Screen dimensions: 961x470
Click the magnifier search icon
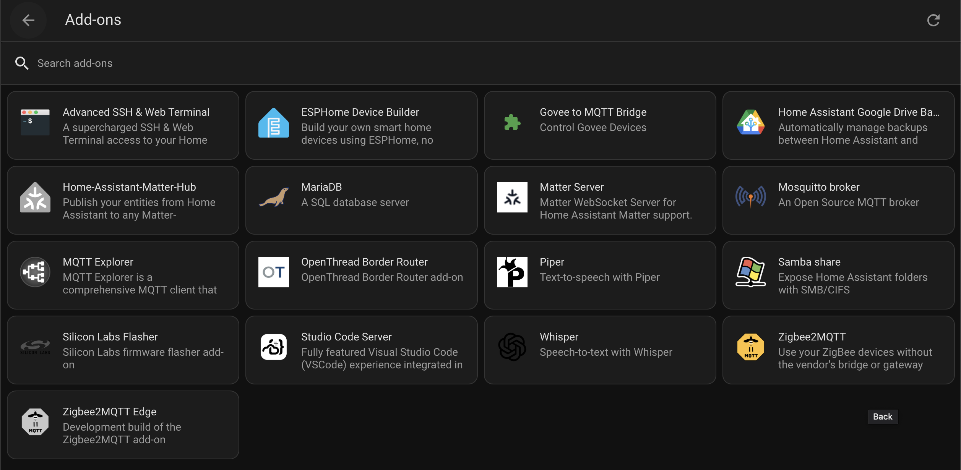tap(22, 63)
